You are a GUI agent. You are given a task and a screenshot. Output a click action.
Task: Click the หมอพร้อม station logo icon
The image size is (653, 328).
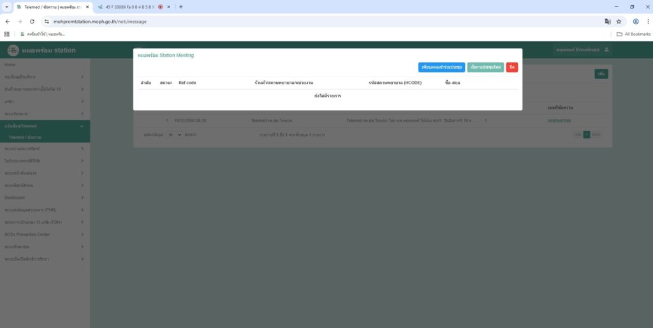coord(13,50)
